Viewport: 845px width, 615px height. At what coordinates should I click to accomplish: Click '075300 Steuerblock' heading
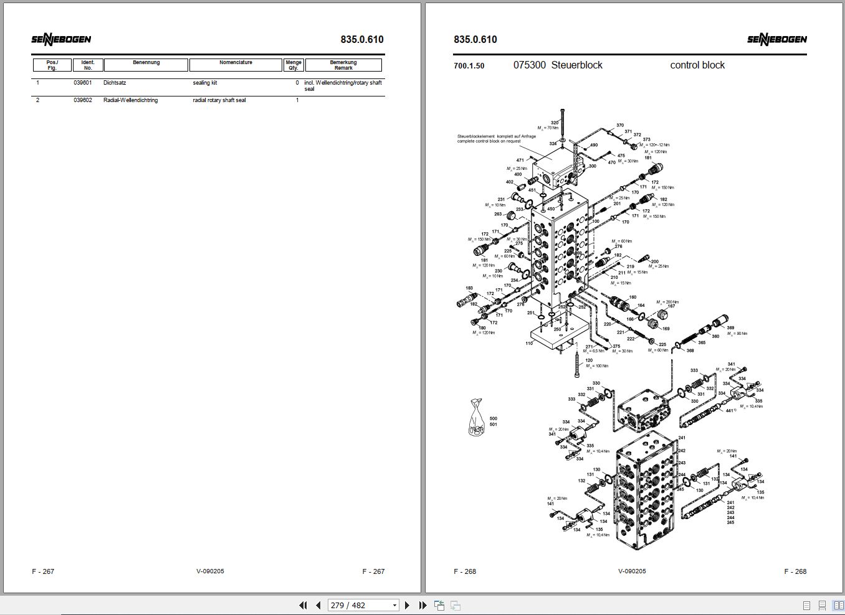558,65
